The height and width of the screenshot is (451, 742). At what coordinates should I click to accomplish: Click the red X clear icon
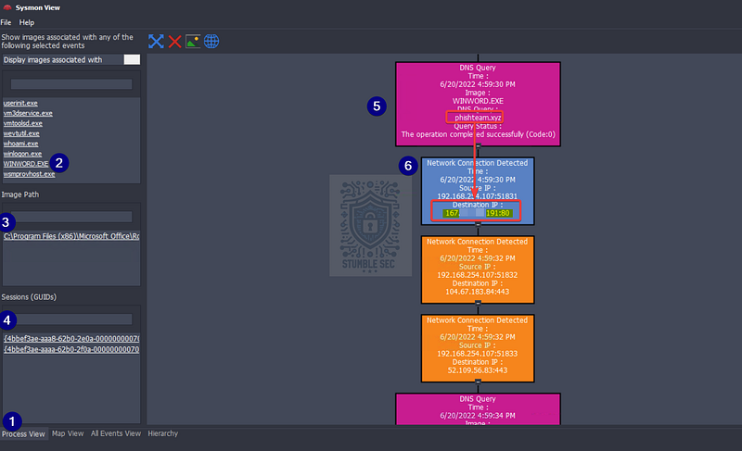(x=174, y=42)
